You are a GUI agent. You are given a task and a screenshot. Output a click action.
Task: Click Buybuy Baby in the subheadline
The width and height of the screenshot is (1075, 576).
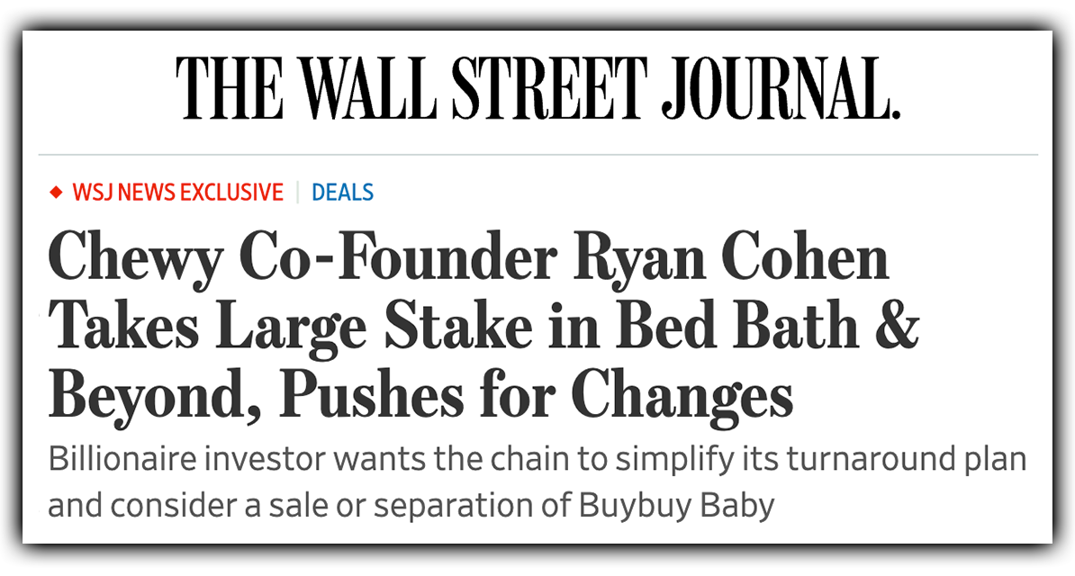pos(676,506)
